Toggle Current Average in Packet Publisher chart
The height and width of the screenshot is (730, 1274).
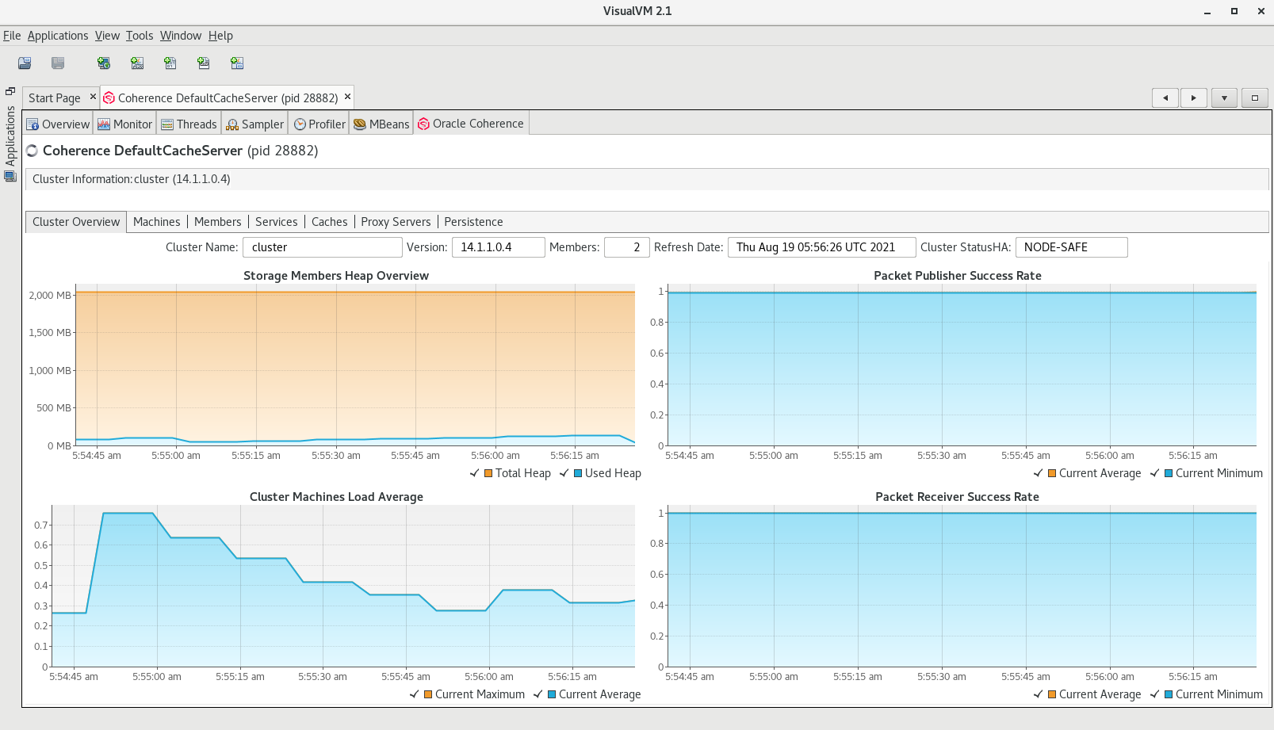point(1039,473)
